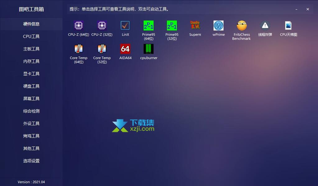Image resolution: width=318 pixels, height=186 pixels.
Task: Switch to 内存工具 category
Action: point(31,61)
